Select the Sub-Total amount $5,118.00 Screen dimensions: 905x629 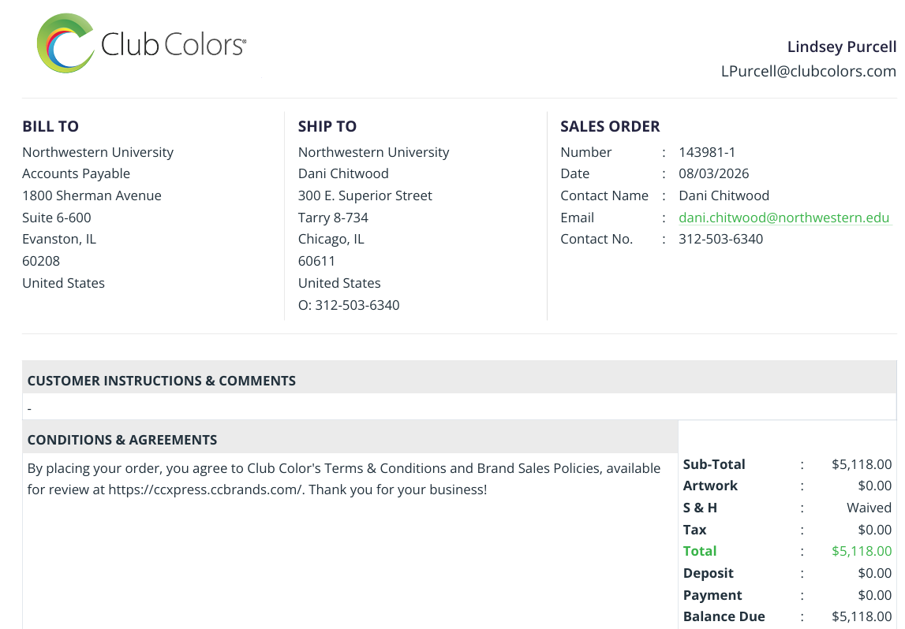click(x=861, y=465)
